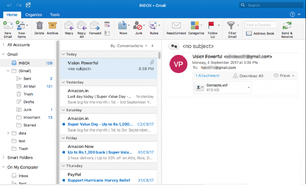
Task: Click the Filter Email funnel
Action: pos(231,26)
